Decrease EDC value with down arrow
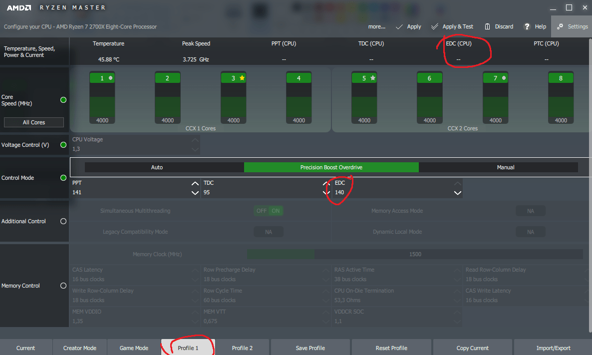Image resolution: width=592 pixels, height=355 pixels. (x=458, y=193)
